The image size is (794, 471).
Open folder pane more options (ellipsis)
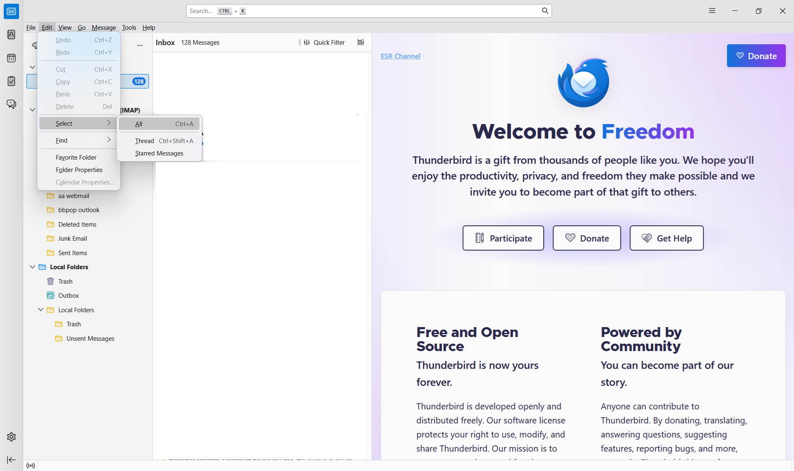[140, 45]
